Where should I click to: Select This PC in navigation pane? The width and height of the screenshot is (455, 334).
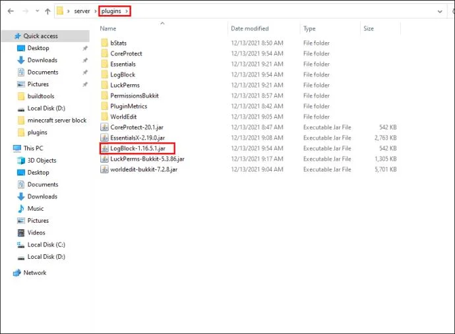pos(33,148)
